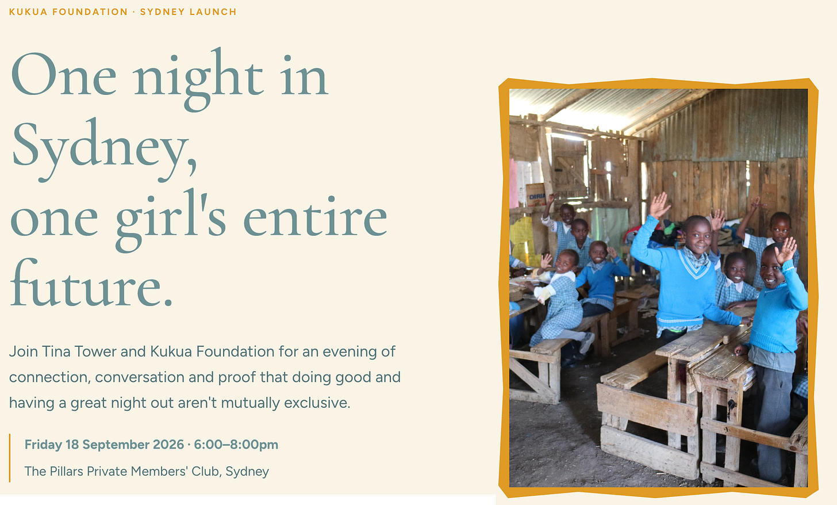Image resolution: width=837 pixels, height=505 pixels.
Task: Click the "SYDNEY LAUNCH" eyebrow label
Action: [188, 12]
